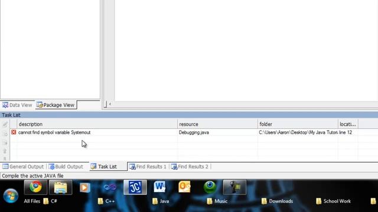Open the Build Output tab
378x212 pixels.
[66, 167]
